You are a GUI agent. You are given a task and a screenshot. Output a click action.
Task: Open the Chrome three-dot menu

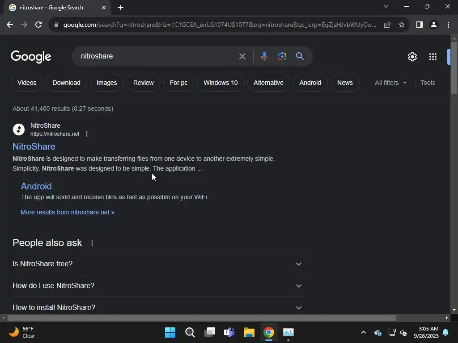(x=448, y=25)
